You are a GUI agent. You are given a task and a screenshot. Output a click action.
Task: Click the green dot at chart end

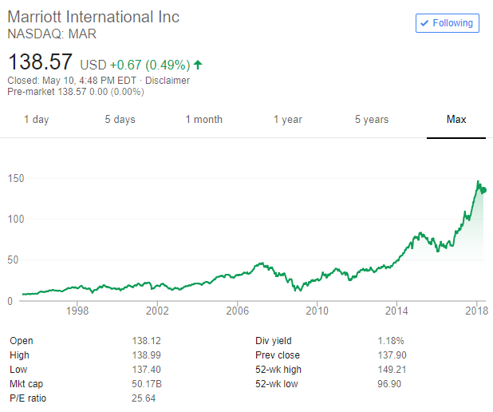pos(483,190)
